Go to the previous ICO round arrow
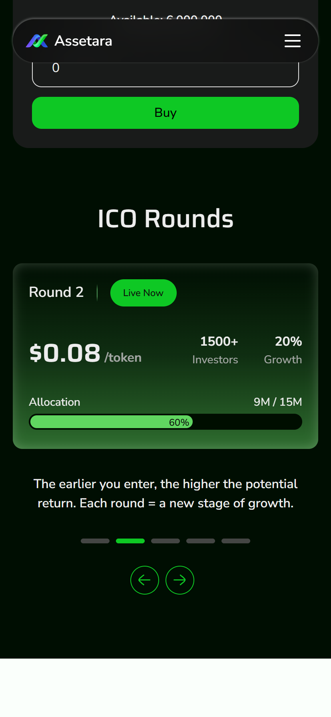The height and width of the screenshot is (717, 331). [145, 580]
